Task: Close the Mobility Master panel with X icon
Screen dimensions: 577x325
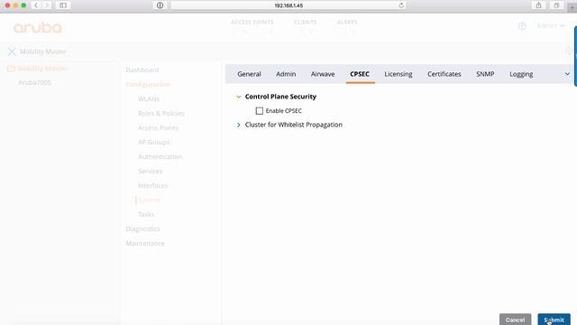Action: tap(12, 51)
